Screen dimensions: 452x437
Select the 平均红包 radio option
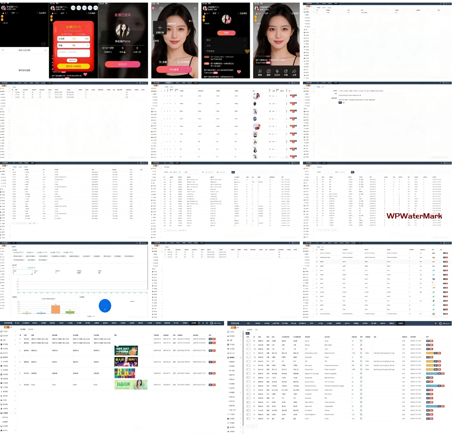click(x=81, y=34)
